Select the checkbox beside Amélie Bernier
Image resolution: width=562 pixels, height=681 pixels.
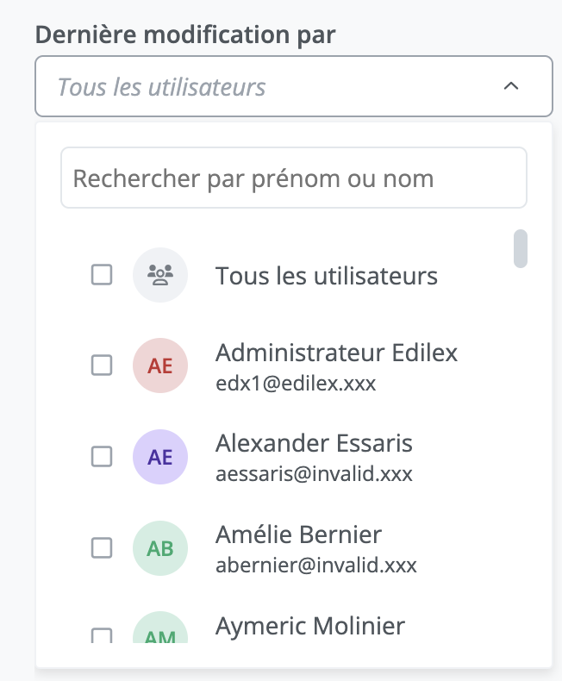coord(102,548)
